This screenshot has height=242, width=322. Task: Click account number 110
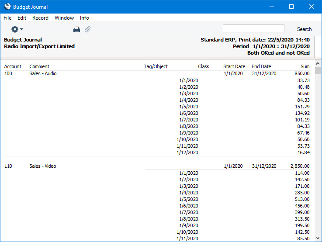pos(8,166)
